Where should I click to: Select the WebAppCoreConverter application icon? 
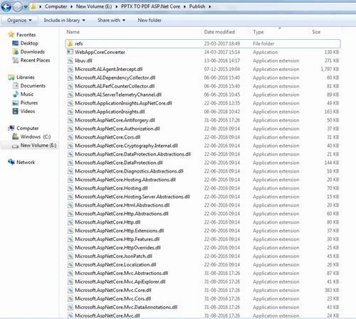point(70,52)
